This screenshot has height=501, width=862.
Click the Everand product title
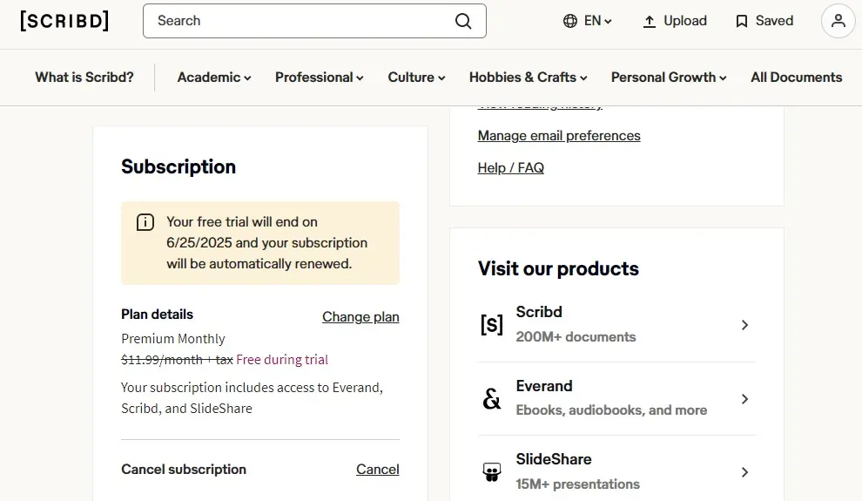pos(543,386)
